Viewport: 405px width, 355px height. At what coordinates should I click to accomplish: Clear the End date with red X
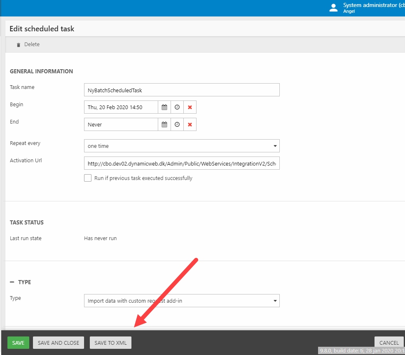tap(190, 124)
